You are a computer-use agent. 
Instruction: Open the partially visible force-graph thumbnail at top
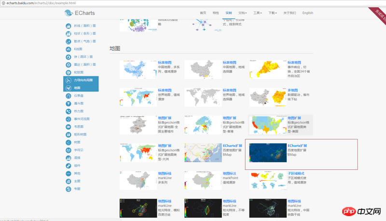coord(203,25)
